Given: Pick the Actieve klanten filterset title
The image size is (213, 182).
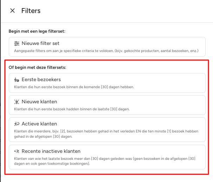Looking at the screenshot, I should [x=39, y=124].
